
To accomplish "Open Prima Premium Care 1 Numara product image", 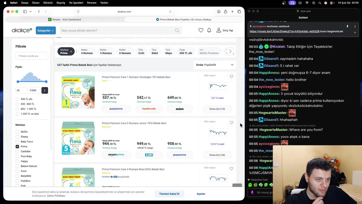I will click(x=78, y=92).
